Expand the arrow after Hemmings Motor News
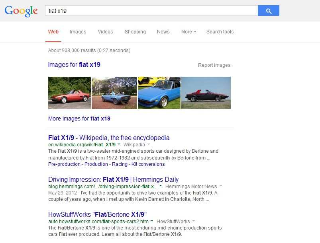Screen dimensions: 320x243 coord(221,186)
